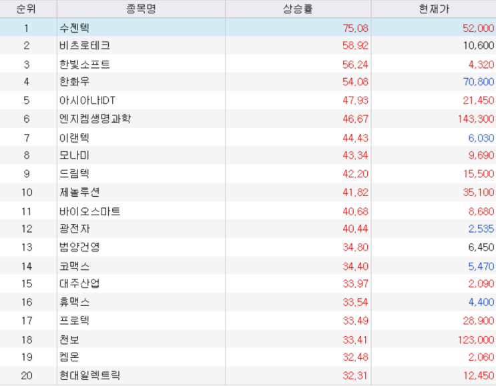Click the 2,090 current price

[481, 283]
